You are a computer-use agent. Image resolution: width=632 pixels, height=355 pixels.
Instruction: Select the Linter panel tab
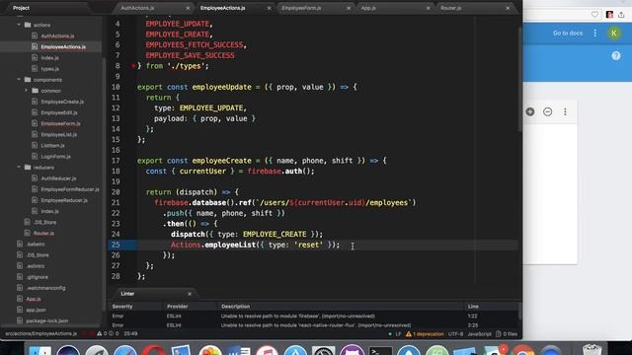point(127,294)
